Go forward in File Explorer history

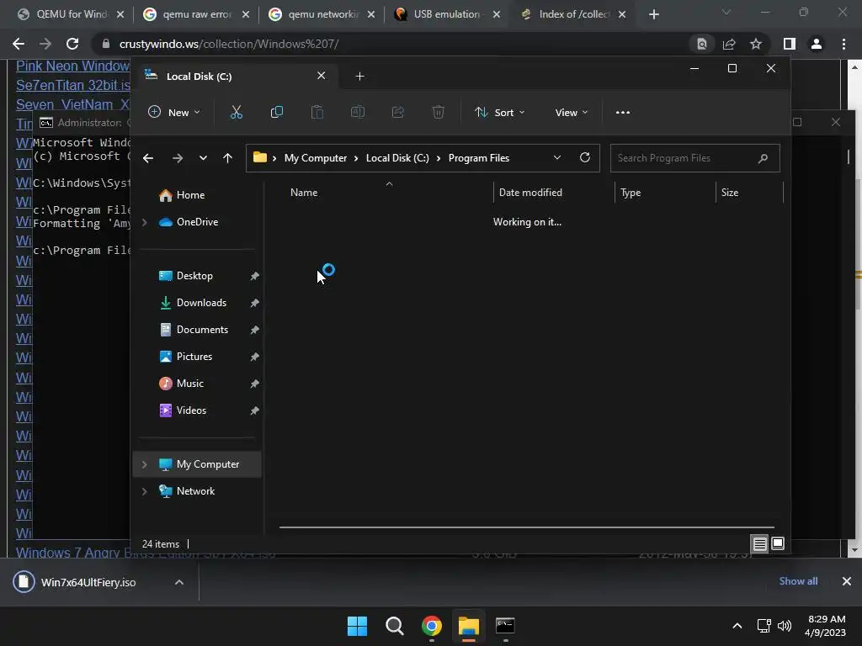click(x=177, y=158)
